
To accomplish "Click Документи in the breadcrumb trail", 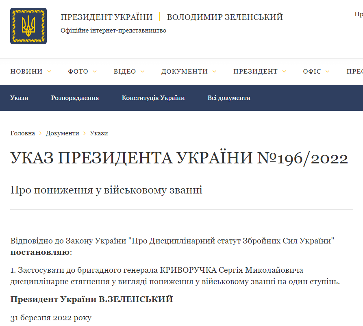I will coord(62,133).
